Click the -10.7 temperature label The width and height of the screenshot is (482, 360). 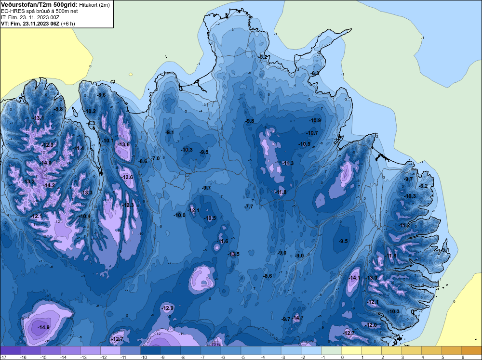click(312, 133)
